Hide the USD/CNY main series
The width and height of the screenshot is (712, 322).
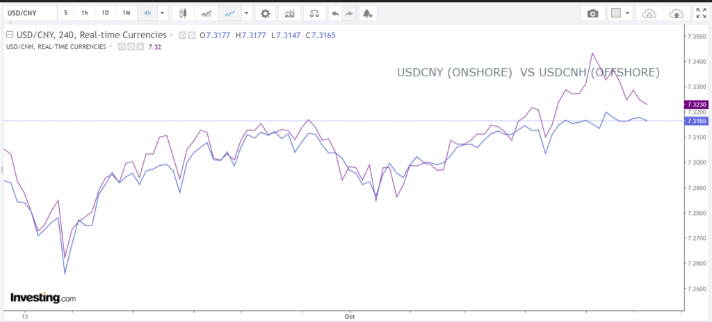tap(182, 35)
